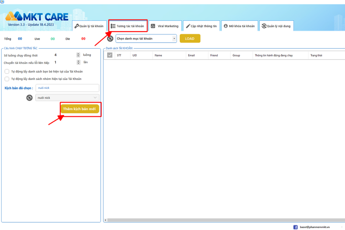The width and height of the screenshot is (345, 230).
Task: Switch to the Viral Marketing tab
Action: tap(165, 26)
